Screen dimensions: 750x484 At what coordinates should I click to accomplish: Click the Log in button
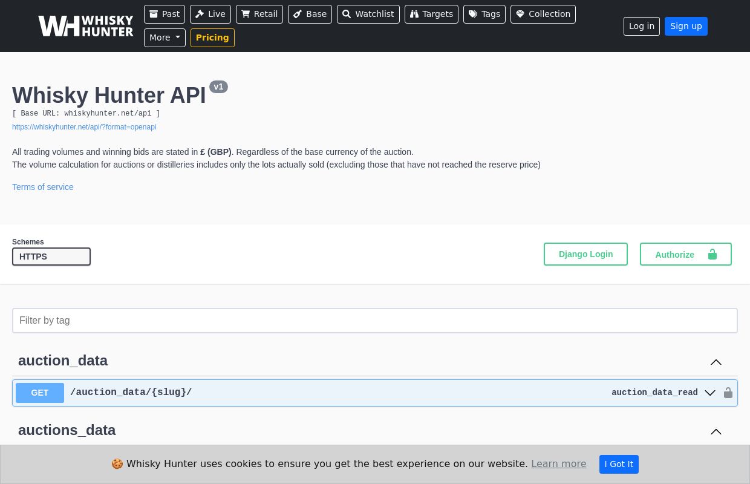pos(642,26)
